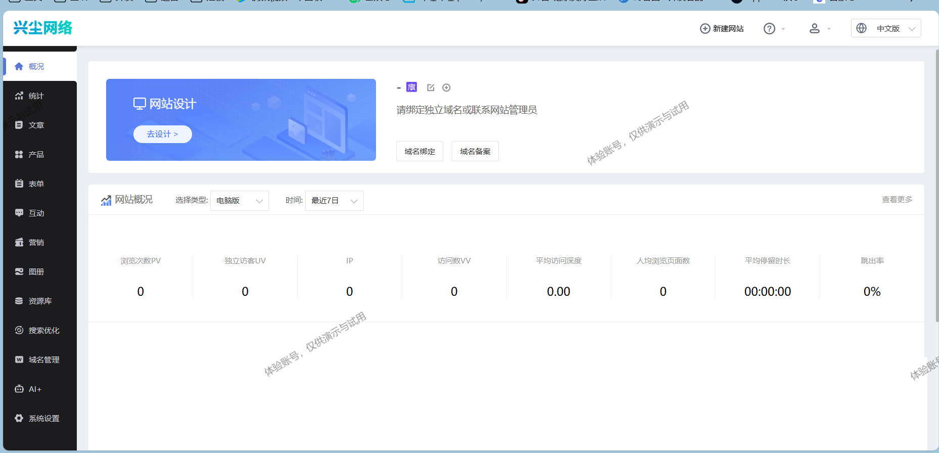Click the AI+ robot icon

(19, 389)
